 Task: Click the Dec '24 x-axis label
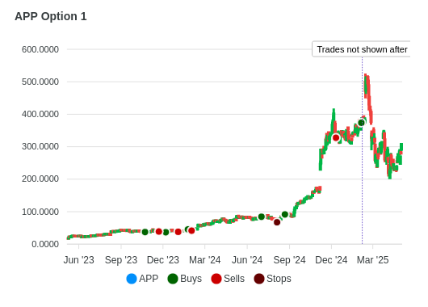(x=331, y=260)
